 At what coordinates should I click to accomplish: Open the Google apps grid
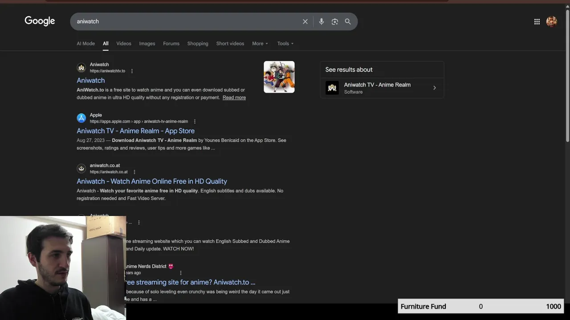coord(537,21)
